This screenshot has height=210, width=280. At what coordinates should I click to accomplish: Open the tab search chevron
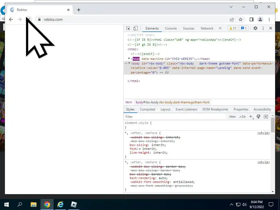[231, 7]
